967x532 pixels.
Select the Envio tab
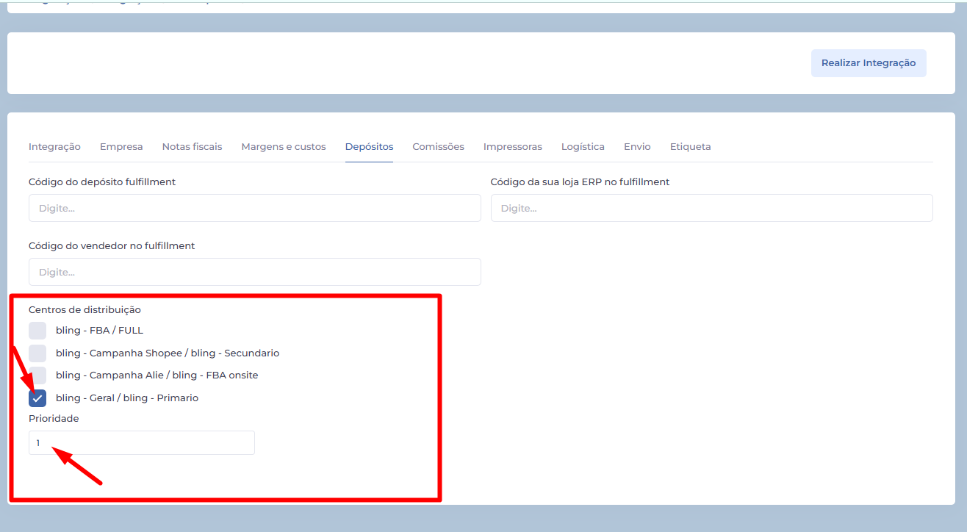point(637,147)
